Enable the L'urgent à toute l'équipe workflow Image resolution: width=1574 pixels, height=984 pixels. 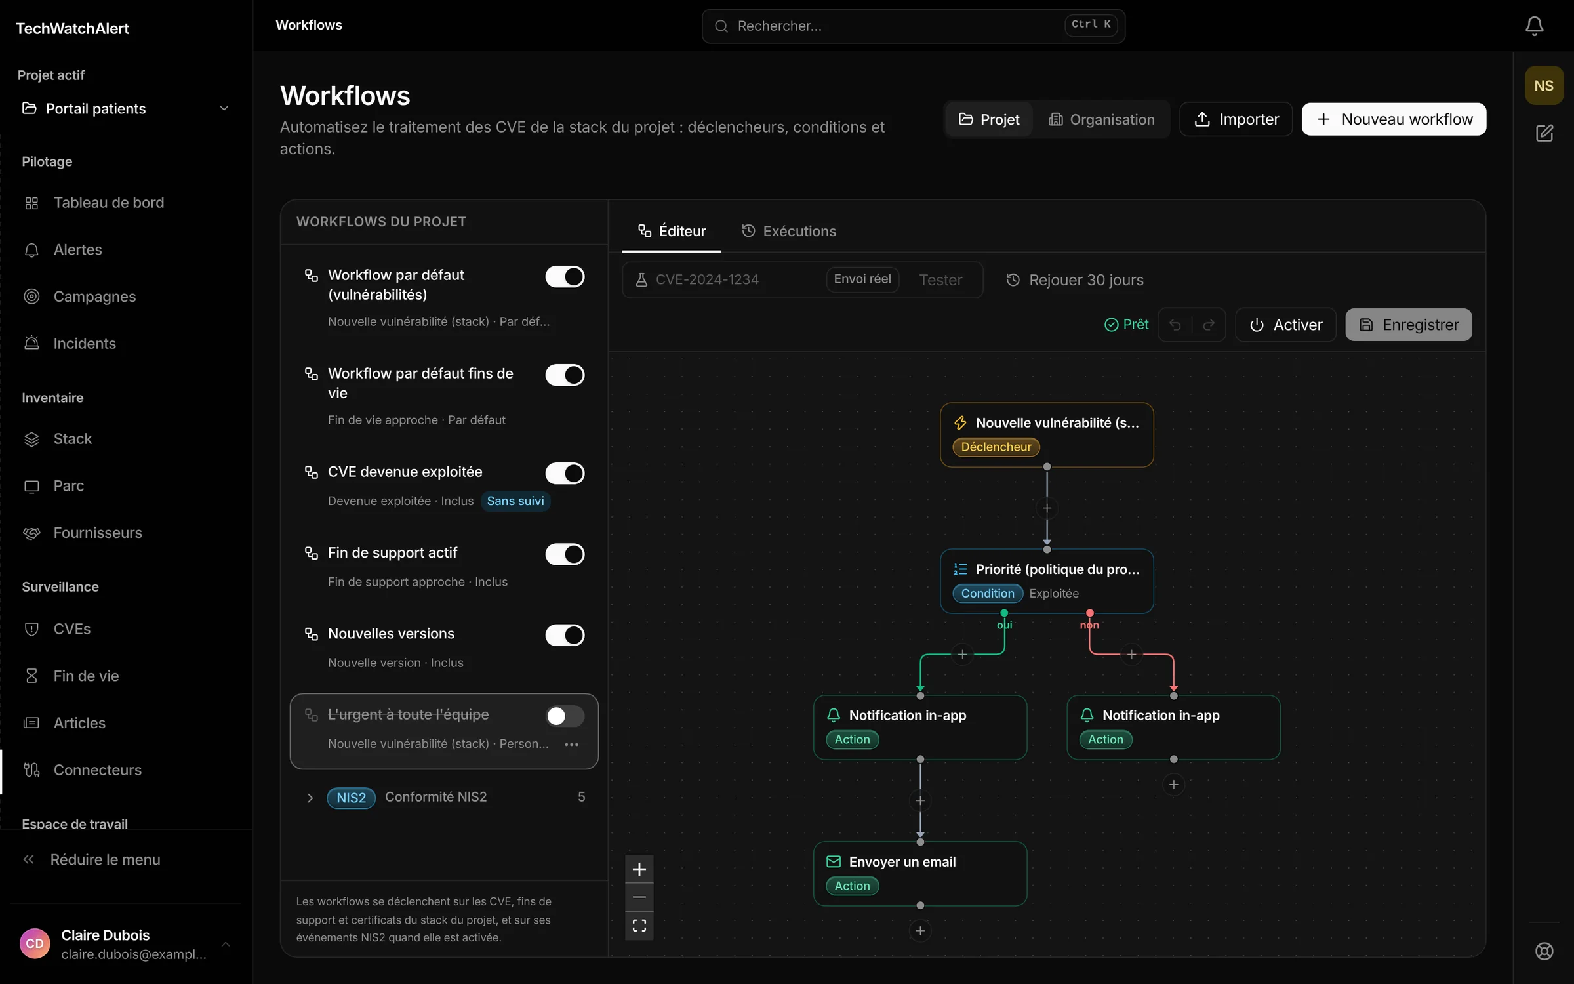(x=565, y=716)
